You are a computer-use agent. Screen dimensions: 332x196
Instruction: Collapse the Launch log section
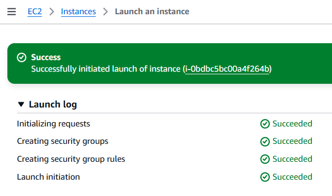[21, 104]
